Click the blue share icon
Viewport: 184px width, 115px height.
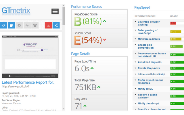click(56, 25)
